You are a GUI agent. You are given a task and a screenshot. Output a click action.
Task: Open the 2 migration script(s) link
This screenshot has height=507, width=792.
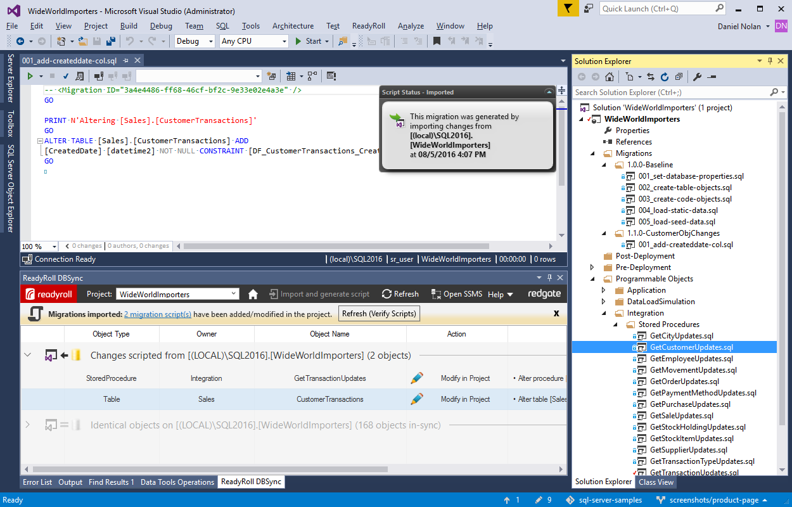158,314
